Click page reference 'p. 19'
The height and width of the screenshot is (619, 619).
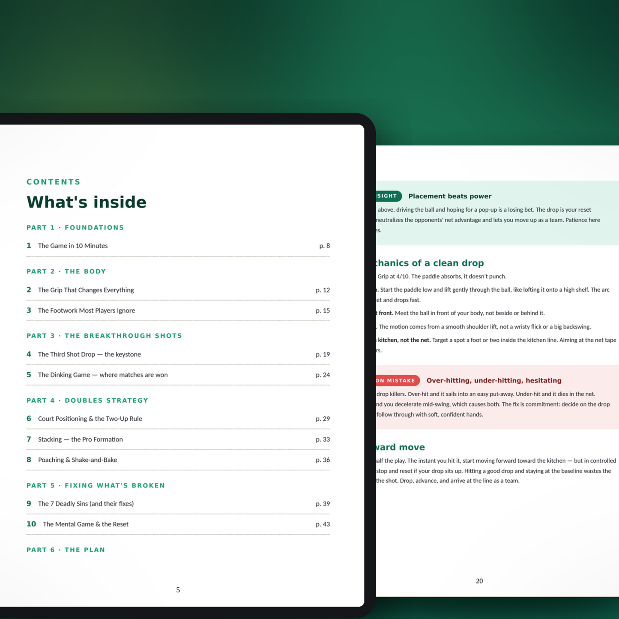click(x=323, y=354)
